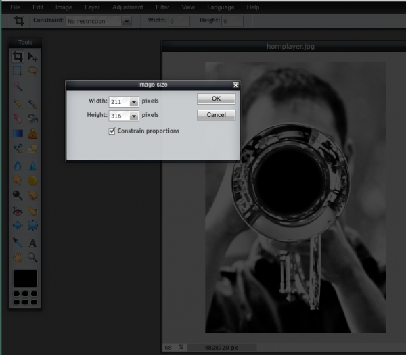The width and height of the screenshot is (406, 355).
Task: Pick the Lasso tool
Action: 32,70
